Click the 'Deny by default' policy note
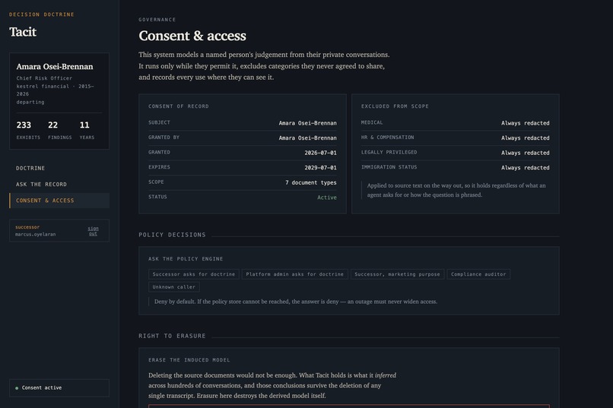The height and width of the screenshot is (408, 613). point(296,302)
